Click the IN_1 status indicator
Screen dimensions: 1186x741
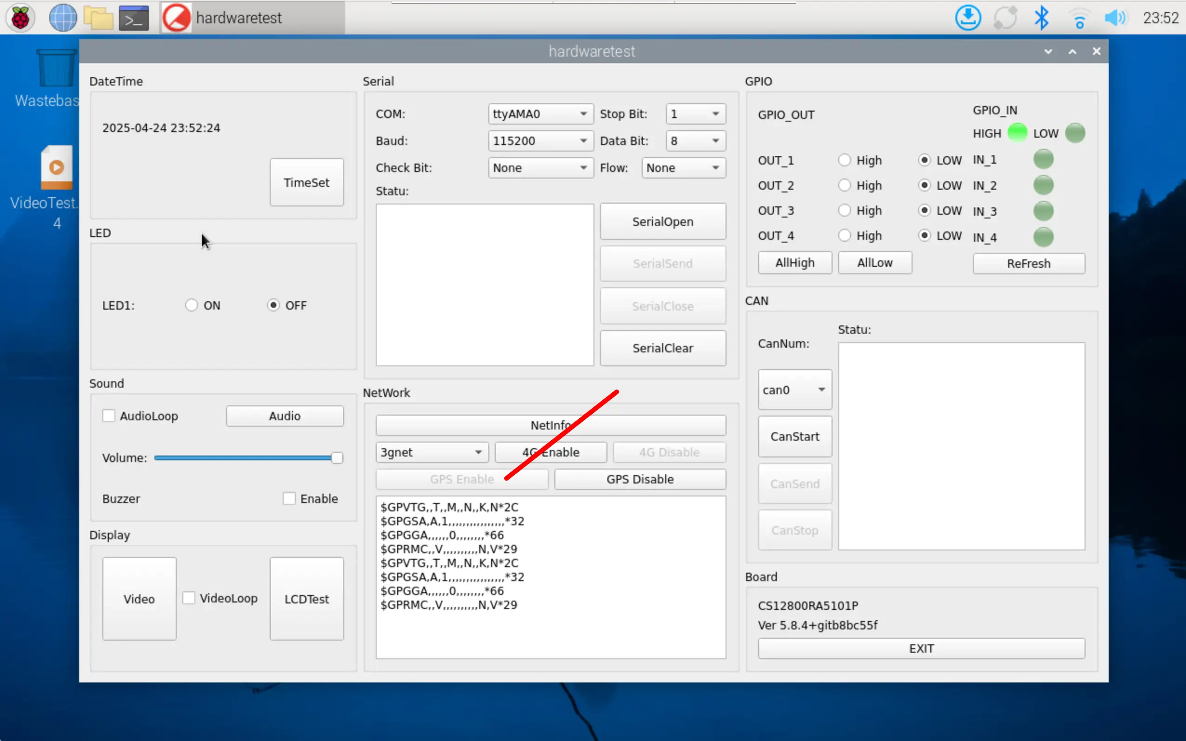[1043, 159]
